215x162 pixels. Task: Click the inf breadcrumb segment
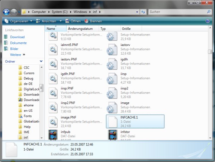(95, 12)
